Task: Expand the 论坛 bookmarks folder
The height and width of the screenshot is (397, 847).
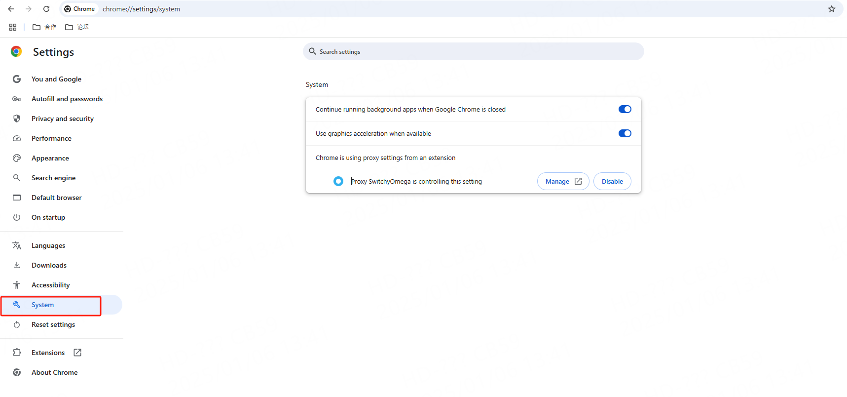Action: 77,27
